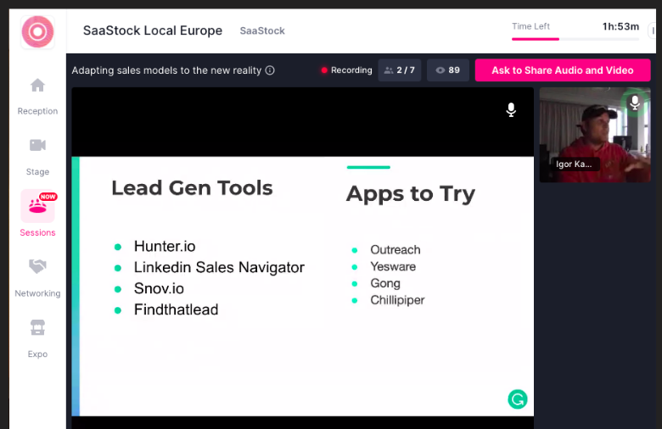Click the Igor Ka... name label
This screenshot has width=662, height=429.
574,164
